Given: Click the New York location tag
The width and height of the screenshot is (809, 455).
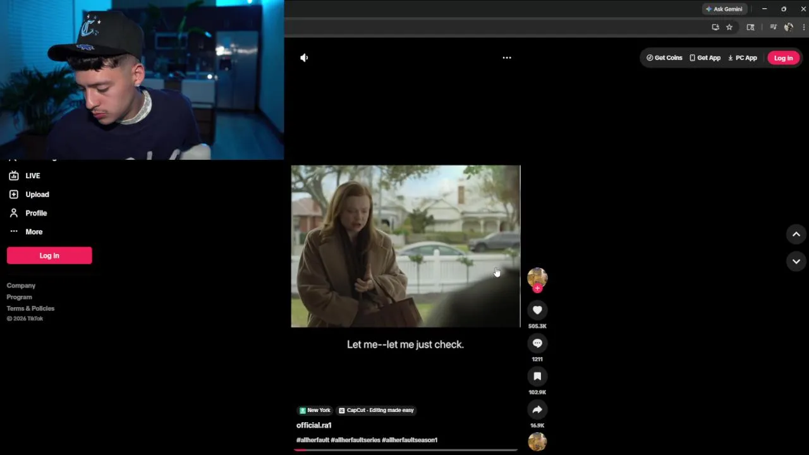Looking at the screenshot, I should 315,410.
